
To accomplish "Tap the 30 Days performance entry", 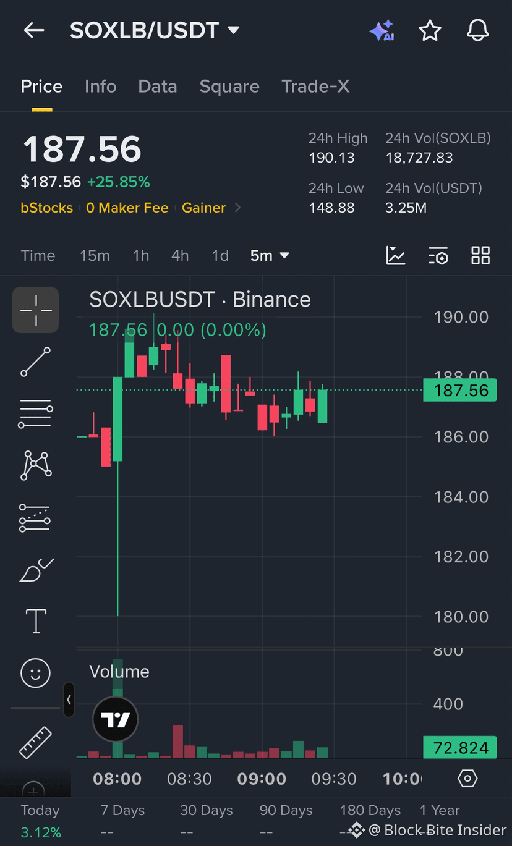I will click(x=206, y=821).
